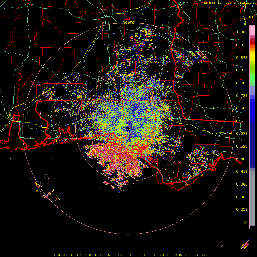Select the 0.627 color scale value

pyautogui.click(x=242, y=121)
